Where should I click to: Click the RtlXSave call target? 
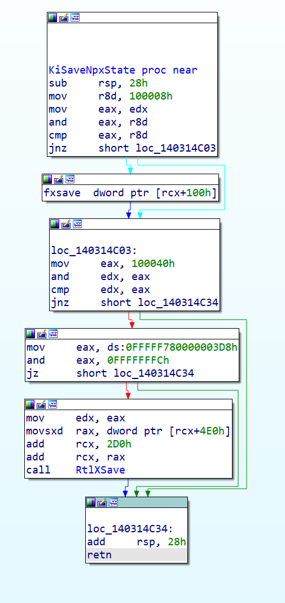[x=100, y=470]
